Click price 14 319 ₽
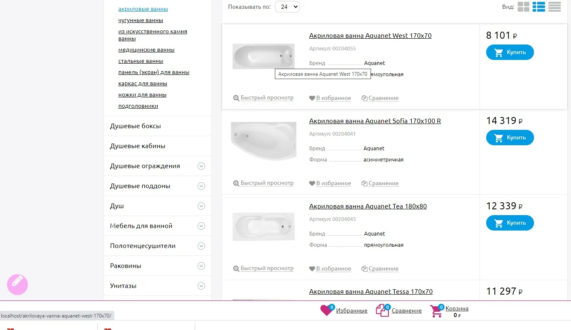Screen dimensions: 571x330 click(504, 121)
